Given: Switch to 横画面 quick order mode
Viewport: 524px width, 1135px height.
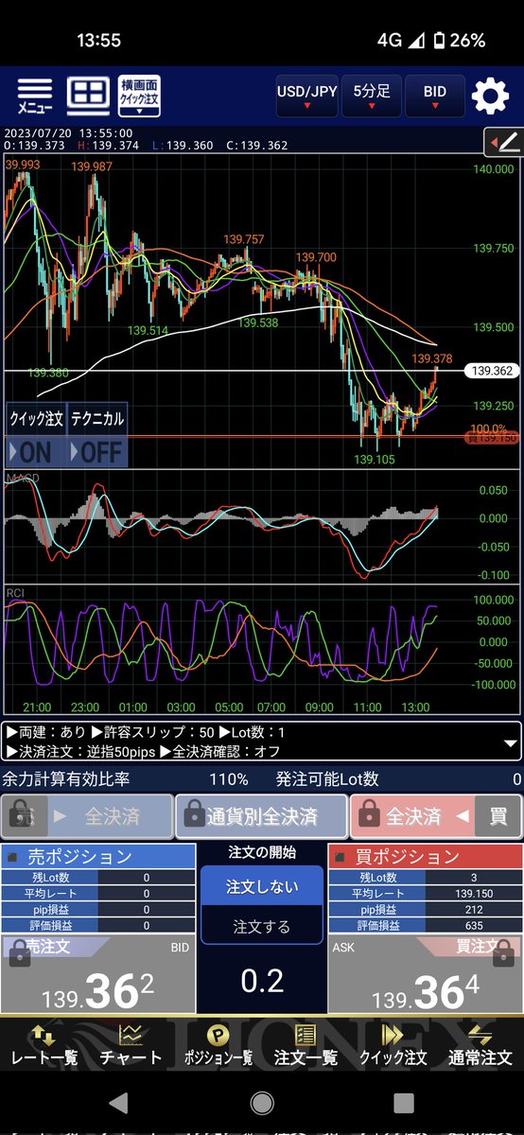Looking at the screenshot, I should (x=139, y=96).
